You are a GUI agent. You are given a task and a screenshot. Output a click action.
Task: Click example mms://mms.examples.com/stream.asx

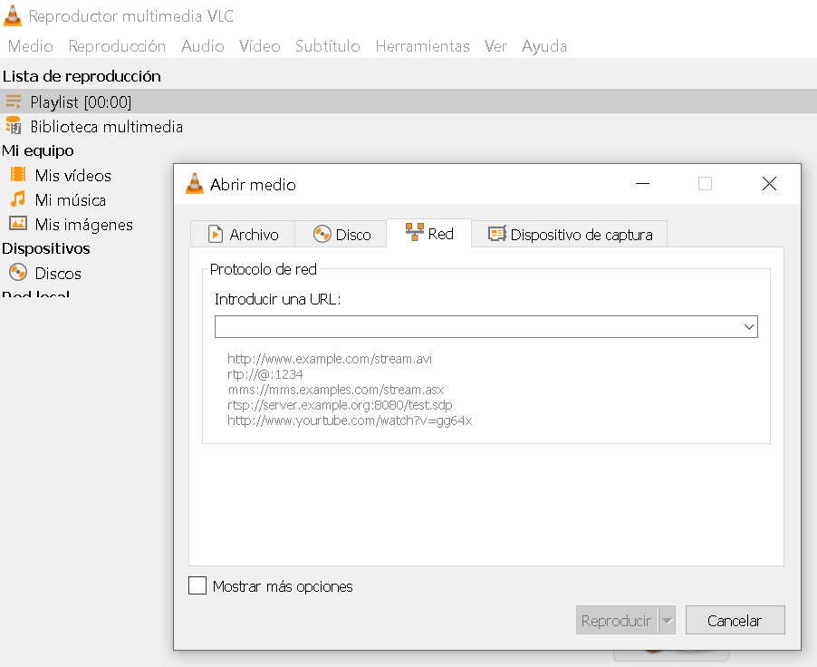pyautogui.click(x=335, y=390)
